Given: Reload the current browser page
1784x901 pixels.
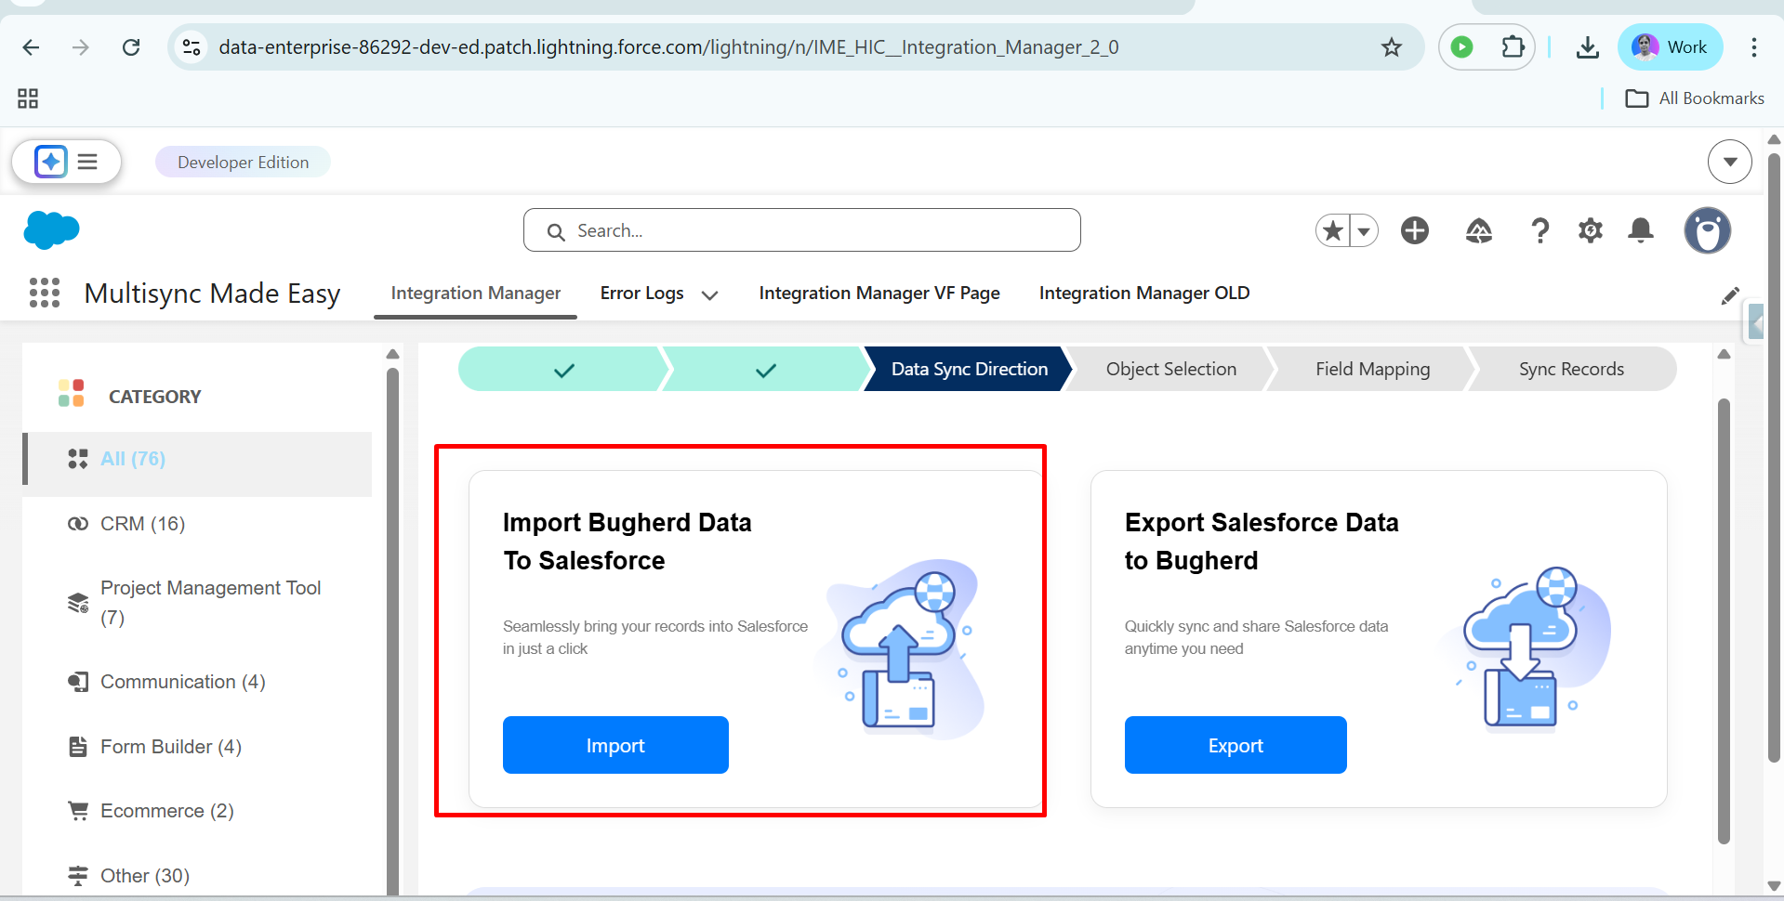Looking at the screenshot, I should pyautogui.click(x=131, y=47).
